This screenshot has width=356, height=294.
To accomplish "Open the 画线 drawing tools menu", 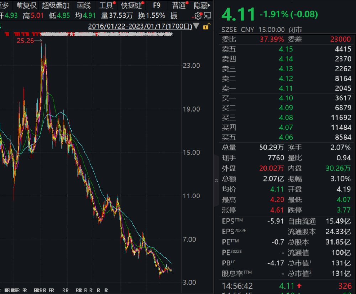I will [84, 5].
